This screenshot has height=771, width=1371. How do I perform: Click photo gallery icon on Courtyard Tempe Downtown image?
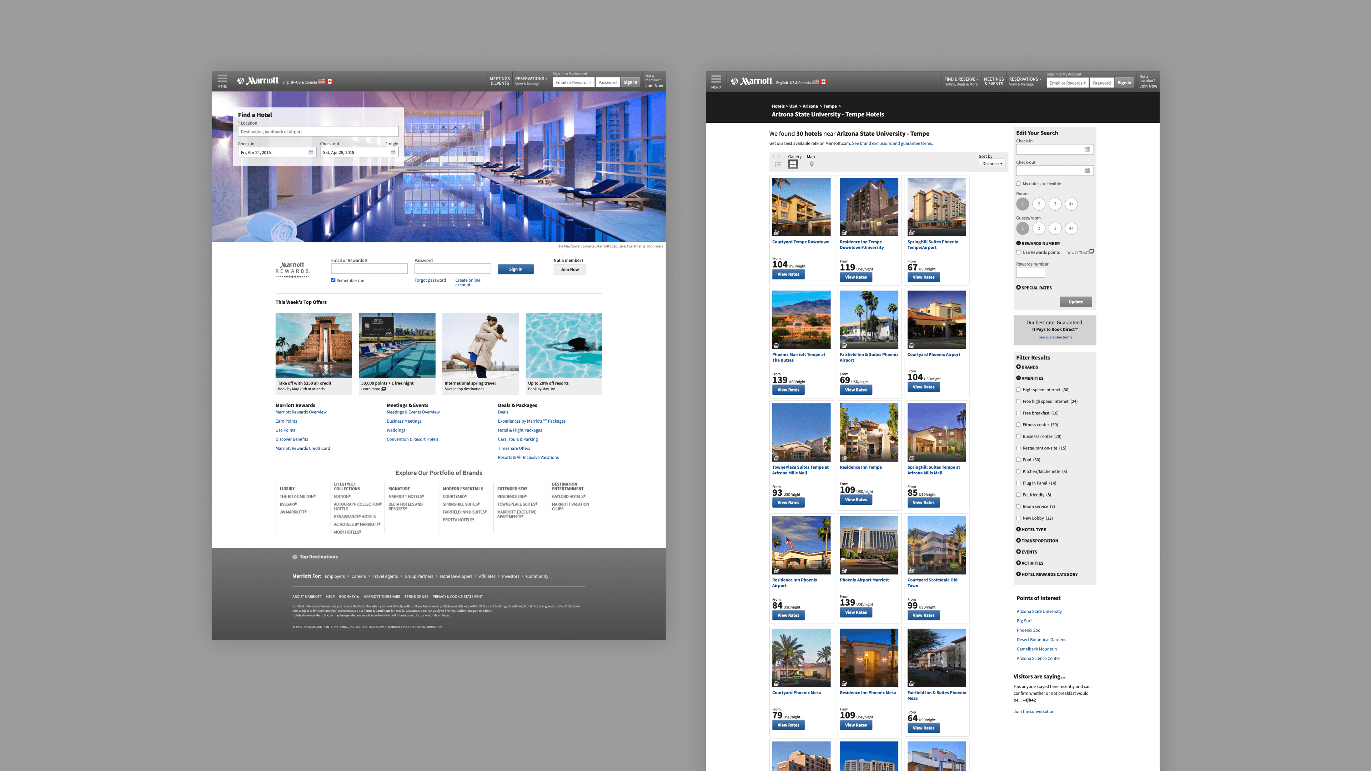pyautogui.click(x=777, y=232)
